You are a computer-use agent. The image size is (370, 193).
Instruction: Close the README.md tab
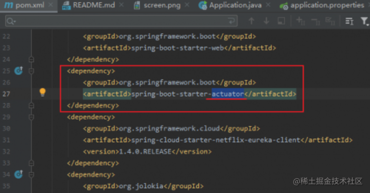[x=121, y=5]
